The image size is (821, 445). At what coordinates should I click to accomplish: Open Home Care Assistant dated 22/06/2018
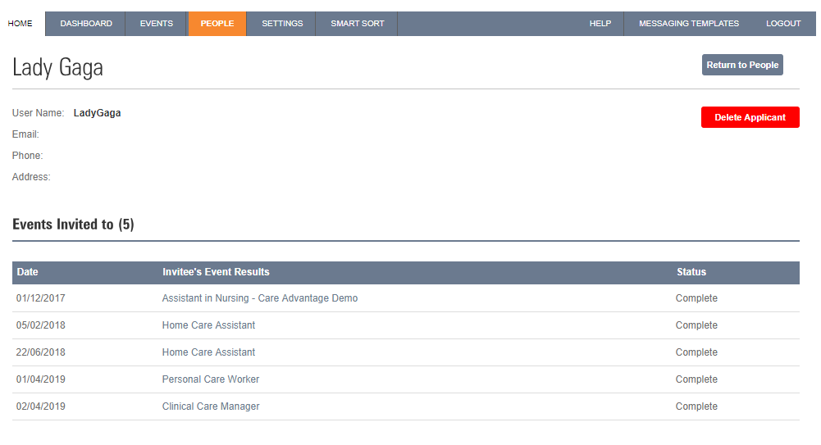click(x=208, y=352)
